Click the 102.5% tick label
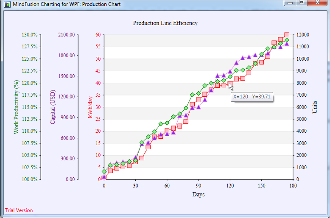 (x=30, y=168)
